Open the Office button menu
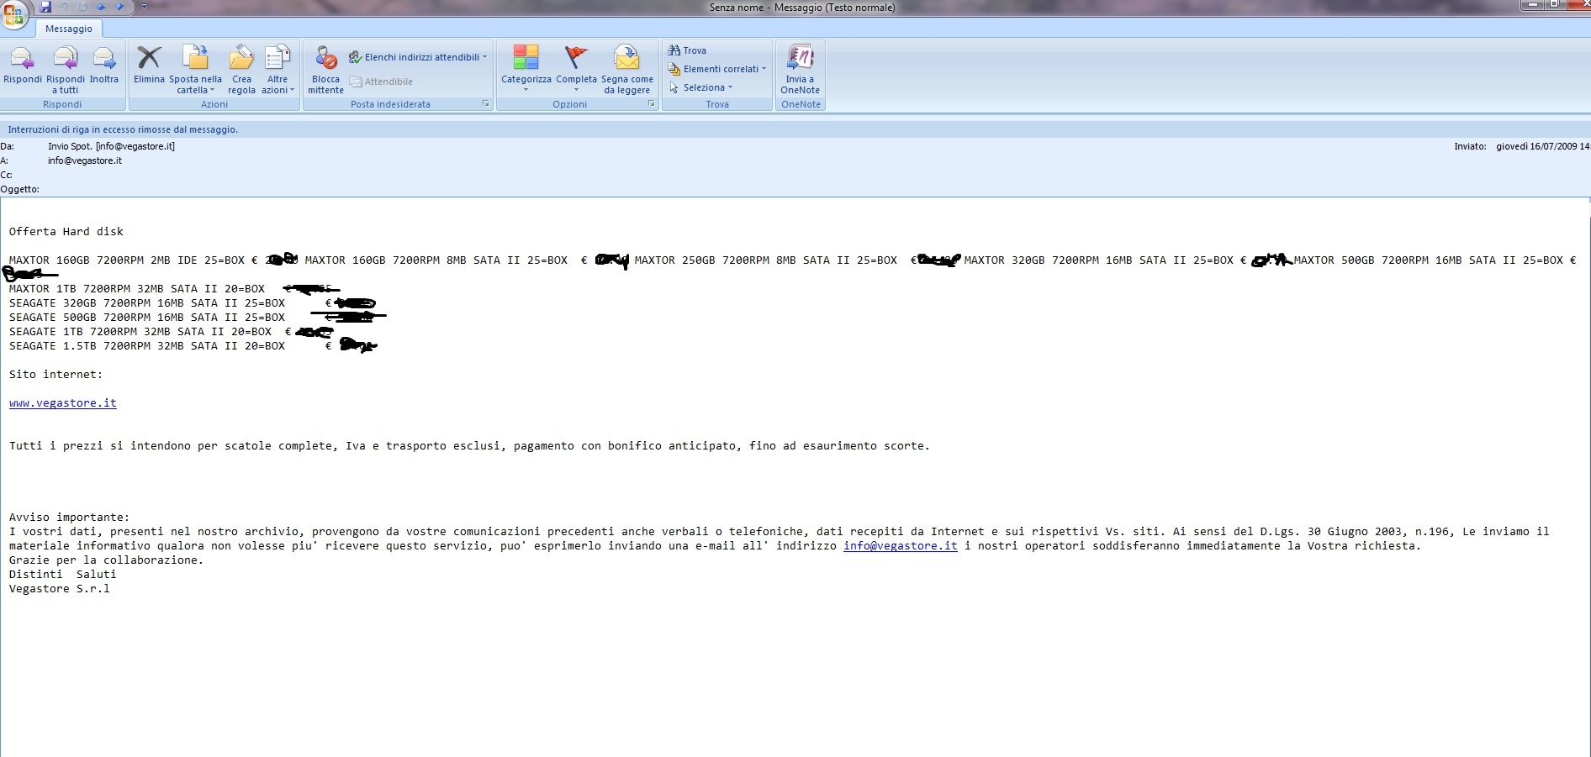The width and height of the screenshot is (1591, 757). [14, 14]
